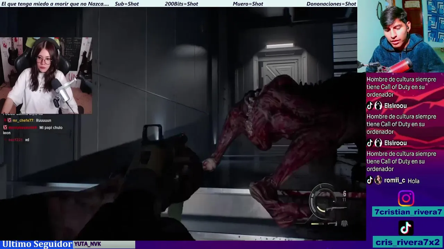
Task: Click the hatchet icon in the game HUD
Action: (x=332, y=224)
